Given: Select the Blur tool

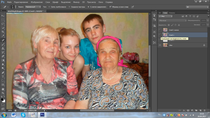Looking at the screenshot, I should [x=3, y=64].
